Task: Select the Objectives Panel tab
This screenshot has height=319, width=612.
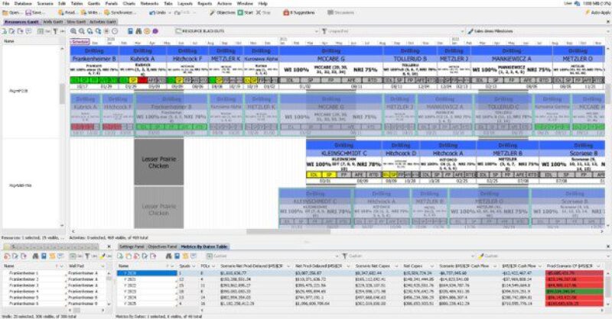Action: tap(162, 247)
